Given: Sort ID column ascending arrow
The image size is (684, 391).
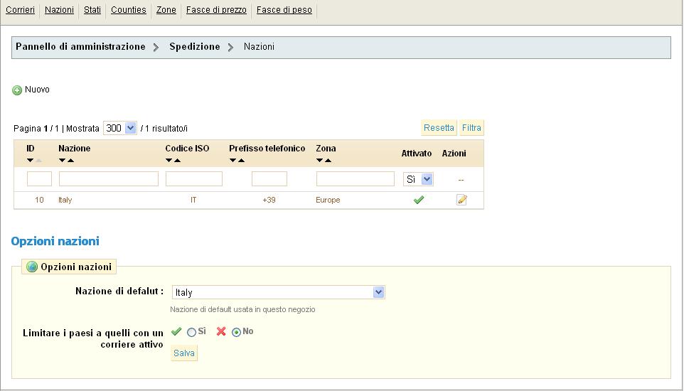Looking at the screenshot, I should coord(38,160).
